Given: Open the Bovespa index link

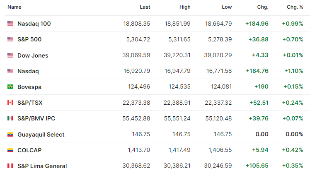Looking at the screenshot, I should click(29, 87).
